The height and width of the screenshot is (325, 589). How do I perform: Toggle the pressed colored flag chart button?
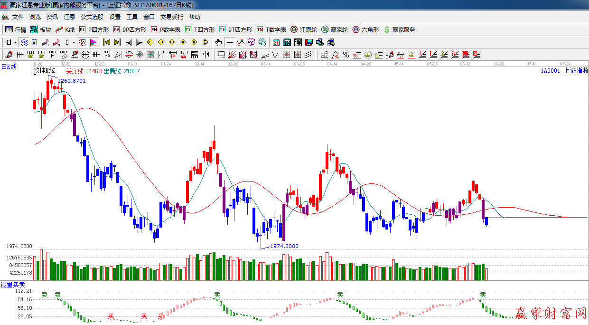[93, 42]
